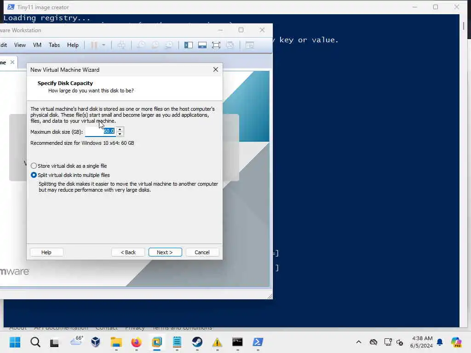Screen dimensions: 471x353
Task: Click the cloud sync-off tray icon
Action: (373, 342)
